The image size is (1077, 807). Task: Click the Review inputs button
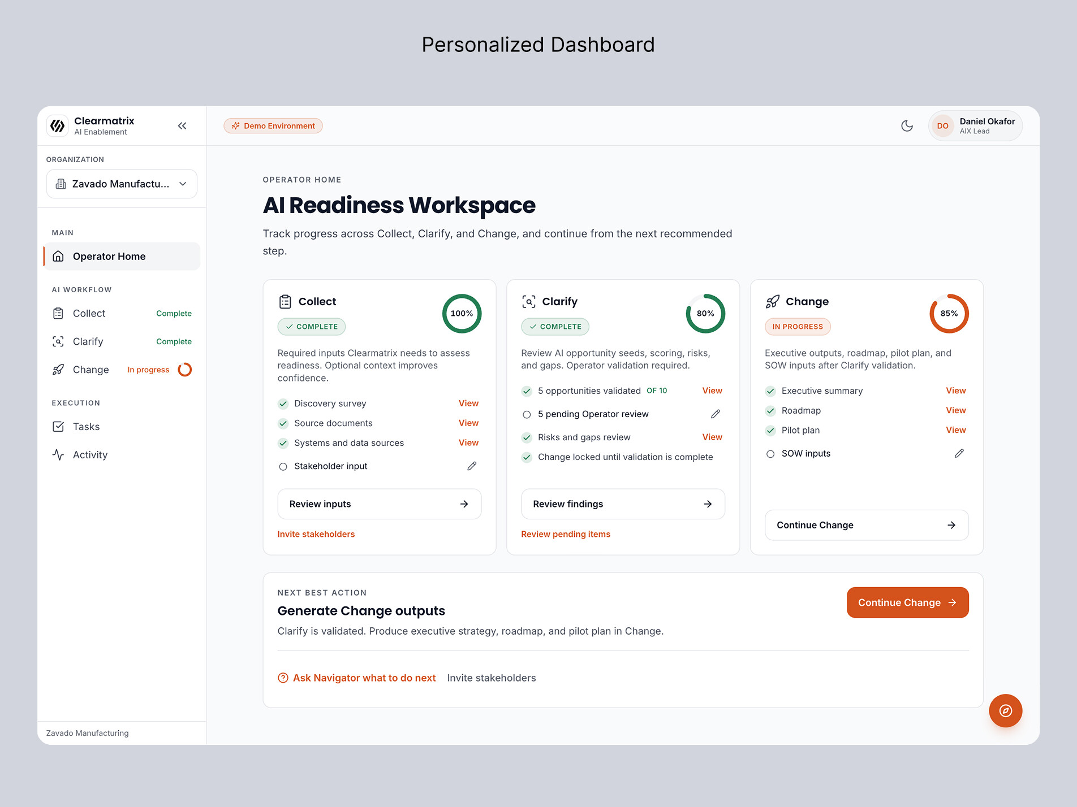(380, 504)
